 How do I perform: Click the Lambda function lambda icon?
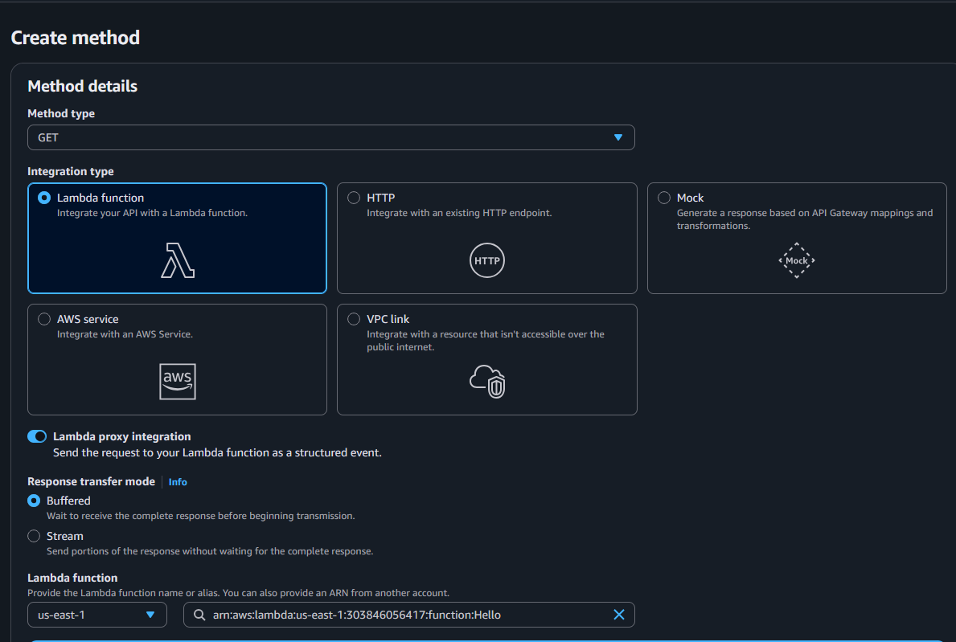pyautogui.click(x=178, y=260)
